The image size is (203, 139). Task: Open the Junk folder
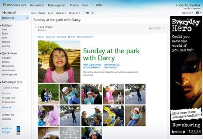pyautogui.click(x=4, y=29)
